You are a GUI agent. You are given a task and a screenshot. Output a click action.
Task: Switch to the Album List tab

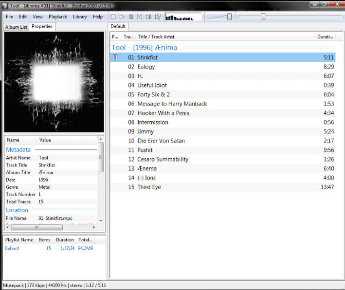click(16, 27)
